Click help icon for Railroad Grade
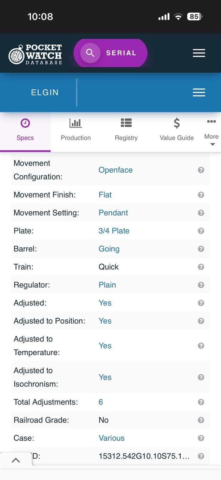221x480 pixels. [x=201, y=420]
